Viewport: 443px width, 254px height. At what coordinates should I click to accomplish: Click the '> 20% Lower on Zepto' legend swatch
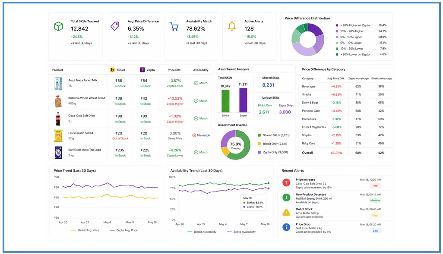(337, 54)
